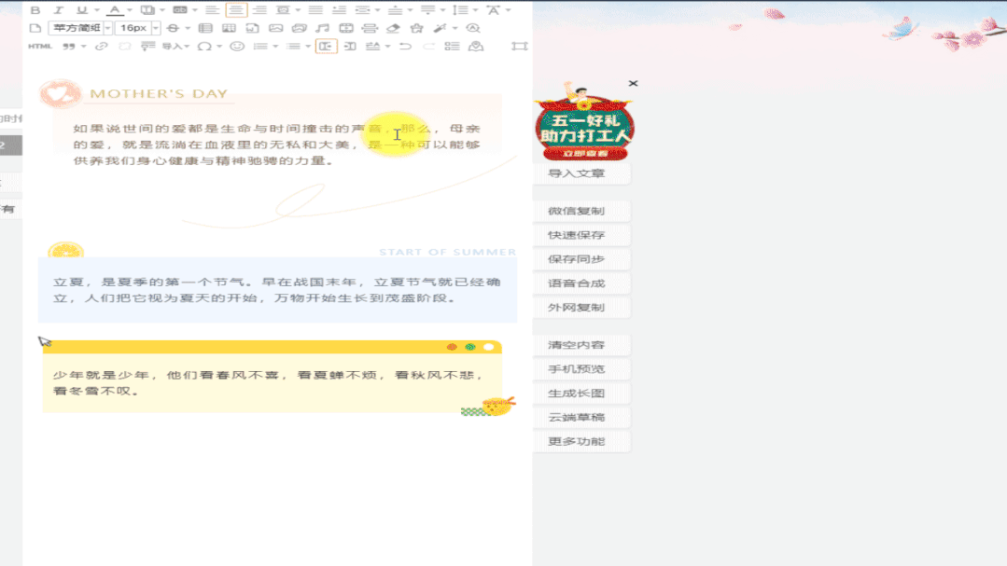The image size is (1007, 566).
Task: Enter full-screen editing mode
Action: (520, 47)
